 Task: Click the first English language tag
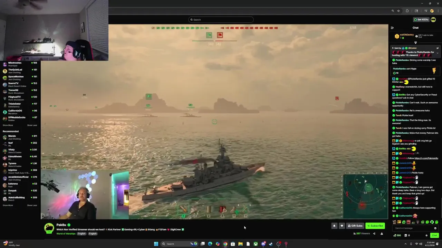81,234
